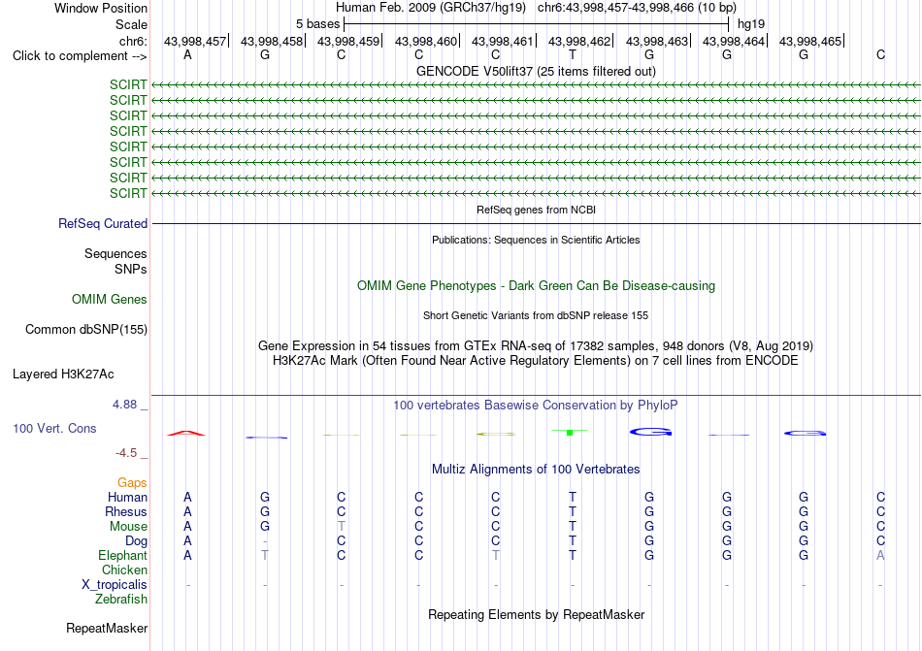Click the "Chicken" species label
The width and height of the screenshot is (922, 651).
(124, 570)
